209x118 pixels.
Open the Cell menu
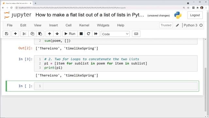(x=69, y=25)
